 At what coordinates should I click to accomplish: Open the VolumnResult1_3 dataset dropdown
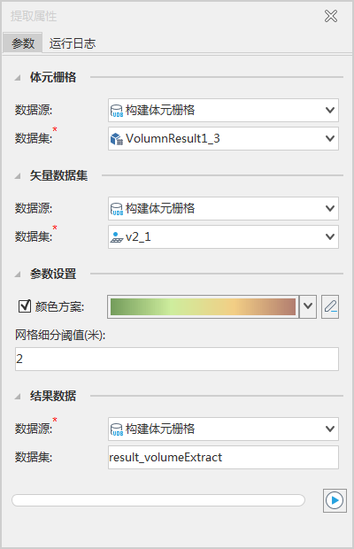pos(330,139)
